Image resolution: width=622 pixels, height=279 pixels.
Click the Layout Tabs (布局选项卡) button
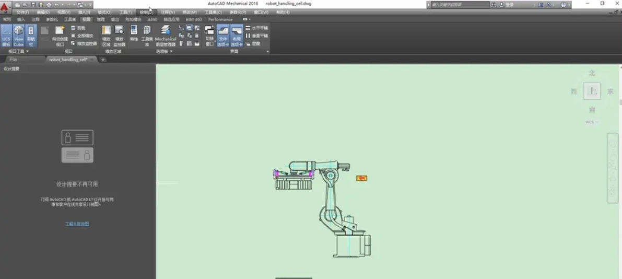click(x=237, y=36)
